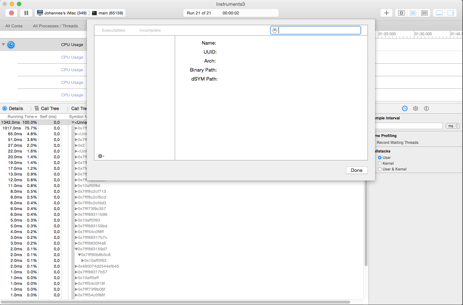Expand the 0x7fff8c2cfdd3 row
Screen dimensions: 463x305
pyautogui.click(x=76, y=203)
